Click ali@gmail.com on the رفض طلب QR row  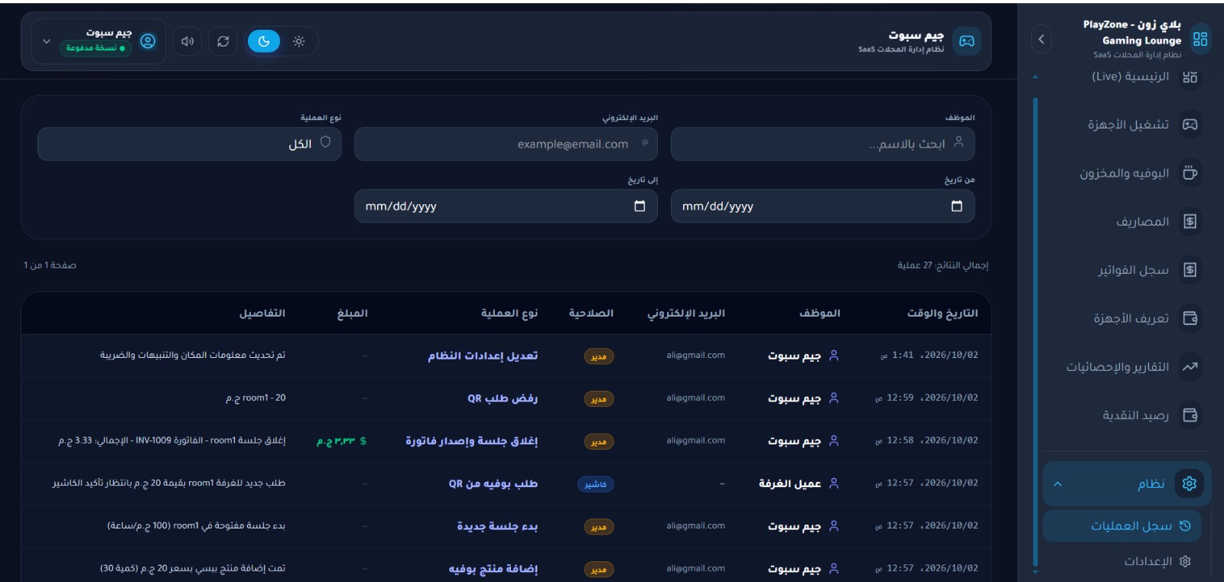point(695,398)
